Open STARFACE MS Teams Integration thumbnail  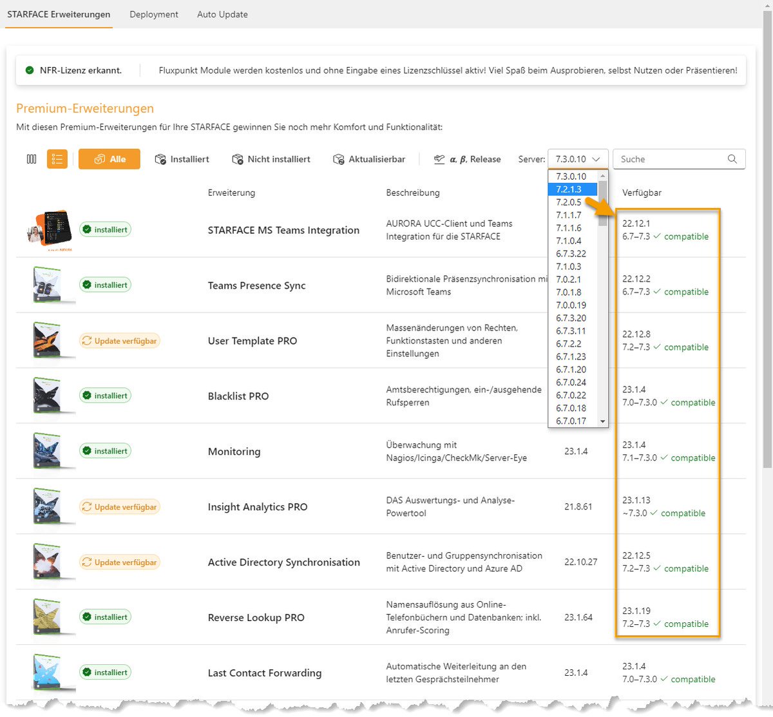tap(50, 230)
